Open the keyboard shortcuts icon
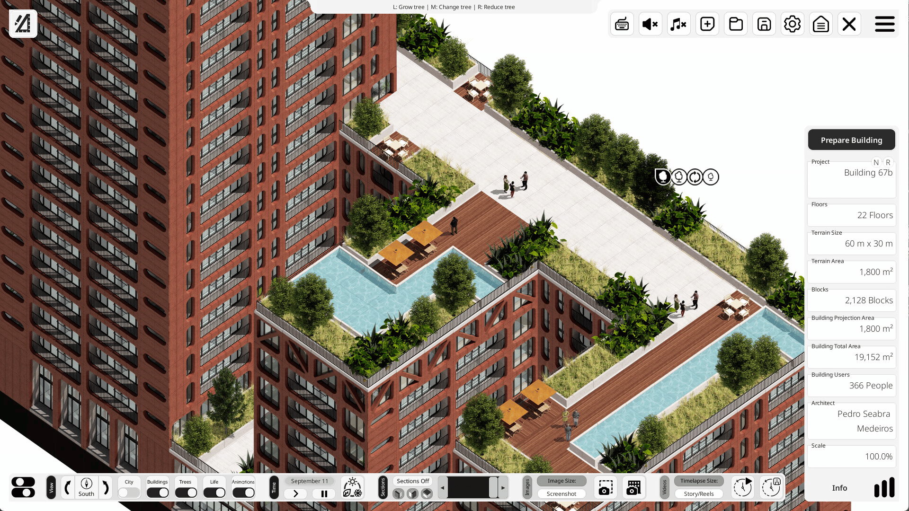The image size is (909, 511). (x=622, y=24)
